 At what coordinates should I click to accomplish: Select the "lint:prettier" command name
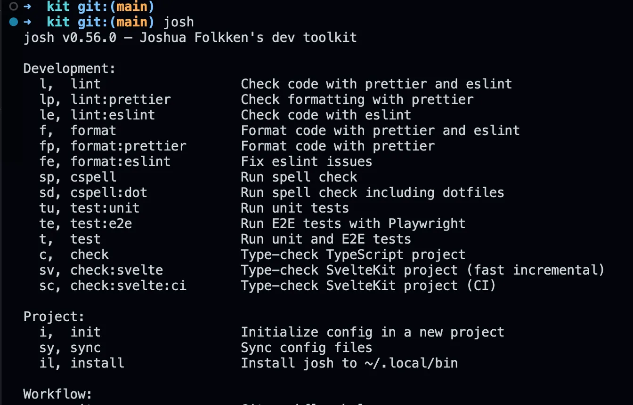(121, 100)
